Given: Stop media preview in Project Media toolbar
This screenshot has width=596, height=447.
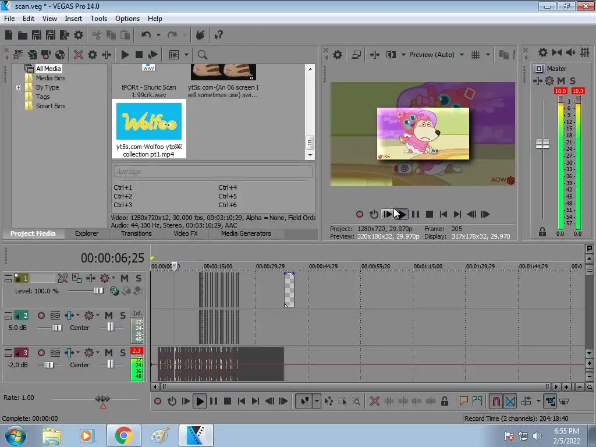Looking at the screenshot, I should pos(139,55).
